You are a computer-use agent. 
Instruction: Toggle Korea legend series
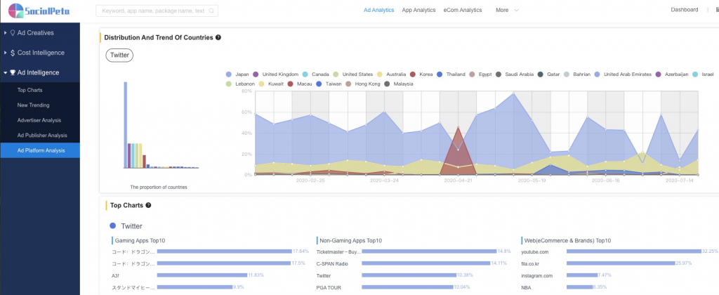click(x=421, y=74)
